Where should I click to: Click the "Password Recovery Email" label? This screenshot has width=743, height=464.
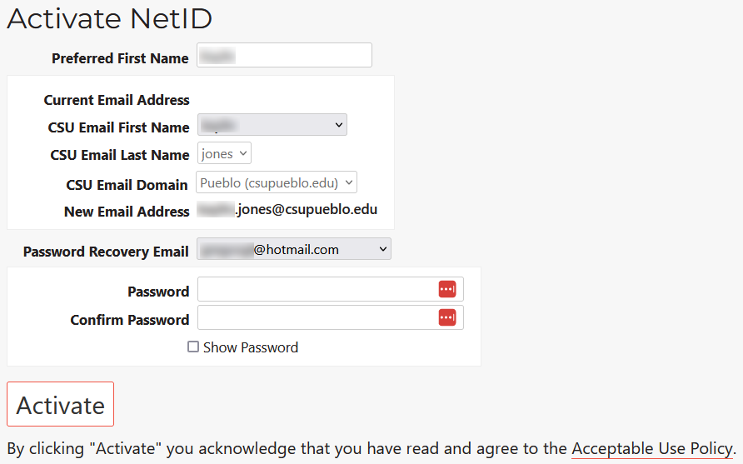(x=106, y=252)
